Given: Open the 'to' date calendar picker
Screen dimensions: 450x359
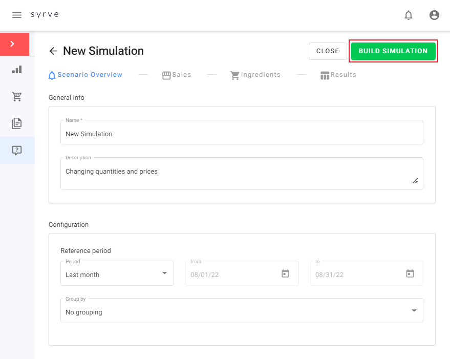Looking at the screenshot, I should pyautogui.click(x=410, y=273).
